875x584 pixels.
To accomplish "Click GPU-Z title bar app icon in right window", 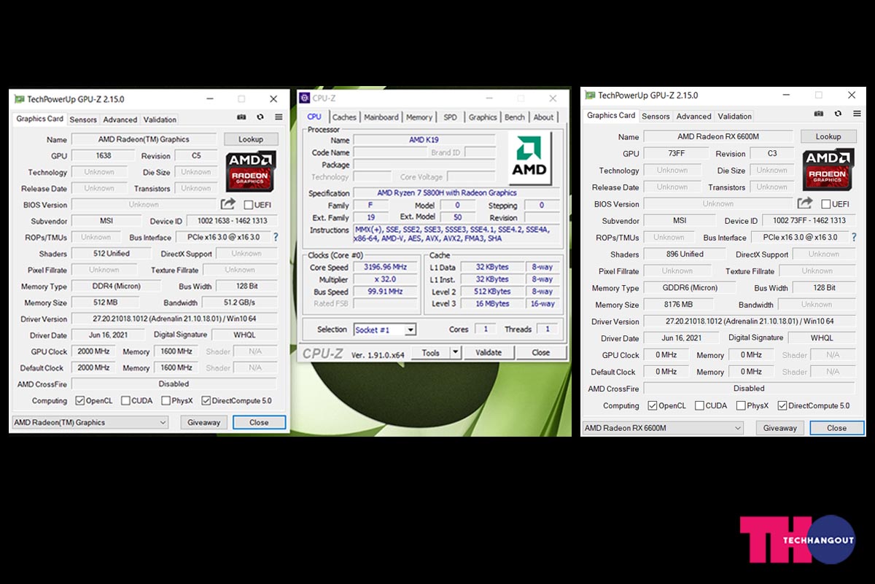I will click(591, 95).
